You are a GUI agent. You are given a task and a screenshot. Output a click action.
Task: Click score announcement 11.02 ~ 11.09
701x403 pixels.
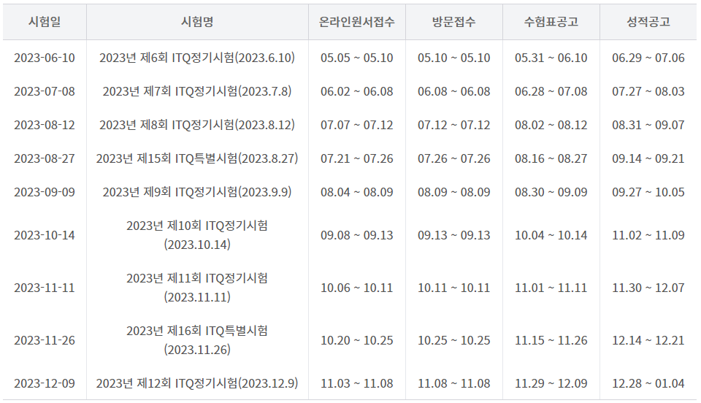tap(648, 236)
